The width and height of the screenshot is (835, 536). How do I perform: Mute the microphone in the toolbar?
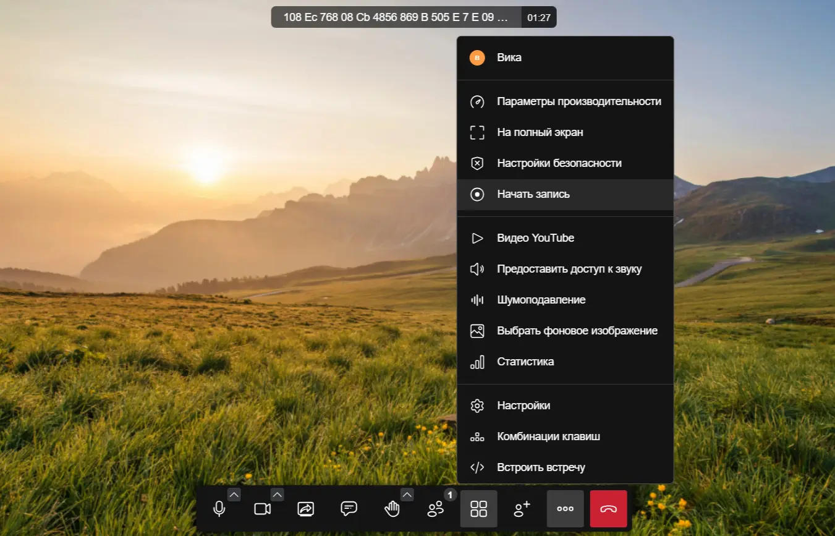tap(219, 509)
